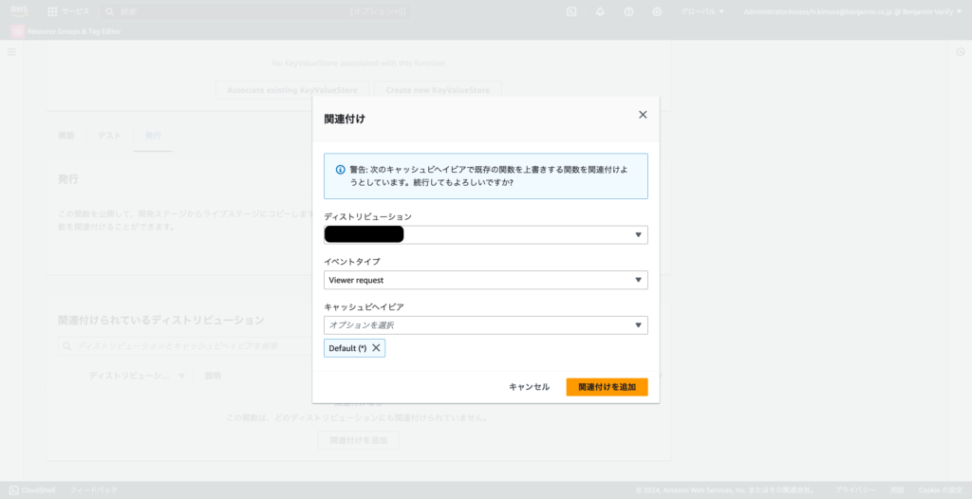Open settings gear icon

point(657,11)
